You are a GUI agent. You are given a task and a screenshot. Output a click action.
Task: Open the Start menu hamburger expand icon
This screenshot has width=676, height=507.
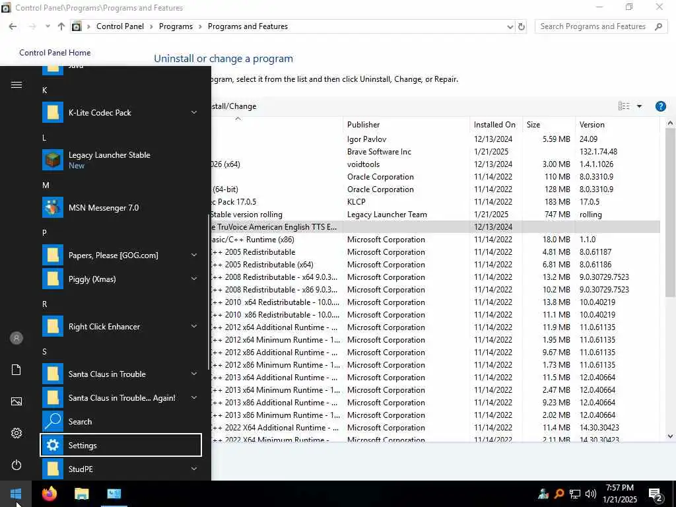pos(17,85)
